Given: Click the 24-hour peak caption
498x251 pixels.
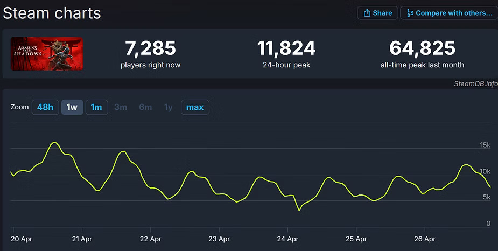Looking at the screenshot, I should [x=286, y=65].
